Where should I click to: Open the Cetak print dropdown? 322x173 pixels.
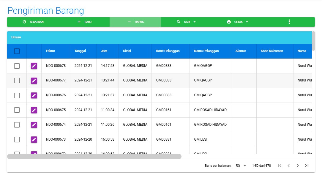(237, 22)
